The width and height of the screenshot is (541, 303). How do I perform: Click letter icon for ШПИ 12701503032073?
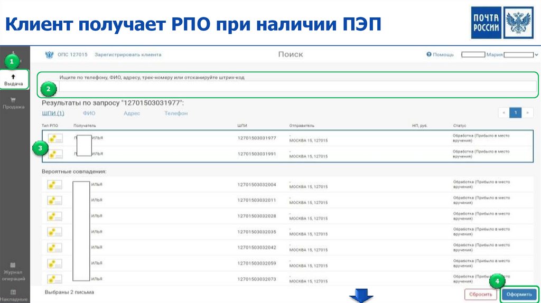pos(54,279)
